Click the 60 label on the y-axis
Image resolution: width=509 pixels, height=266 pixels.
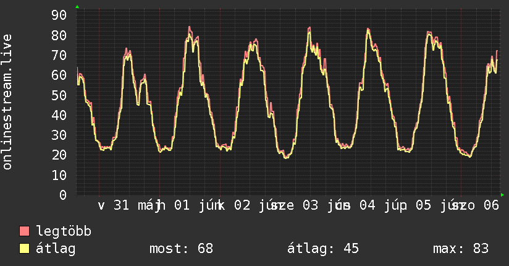point(59,75)
